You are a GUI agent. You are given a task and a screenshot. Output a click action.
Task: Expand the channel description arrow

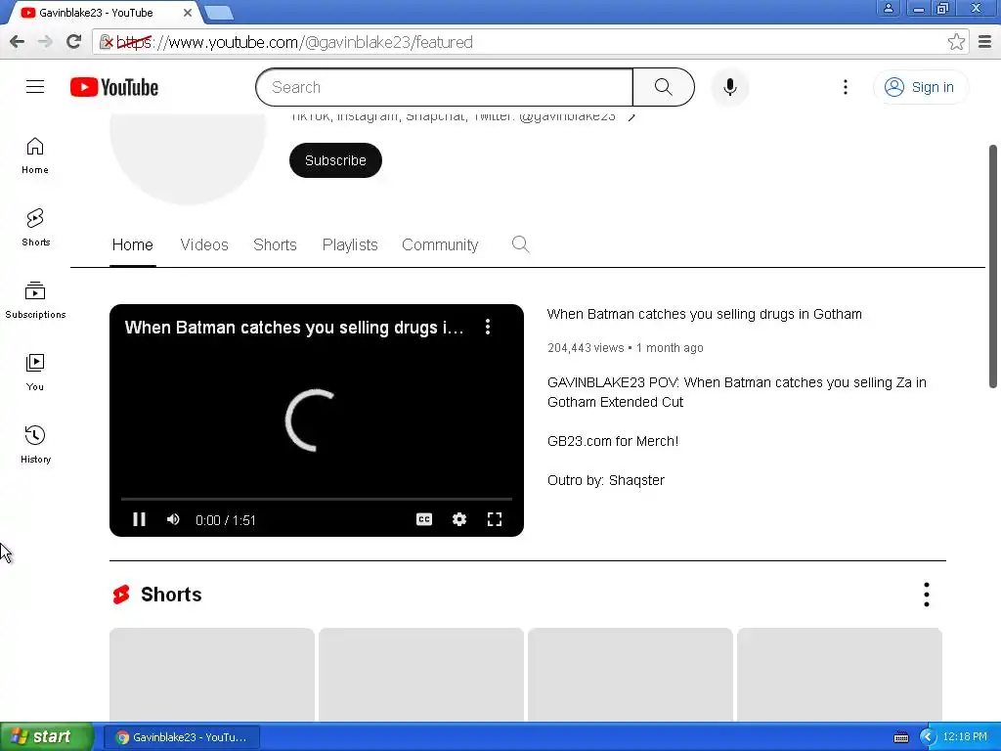click(631, 117)
